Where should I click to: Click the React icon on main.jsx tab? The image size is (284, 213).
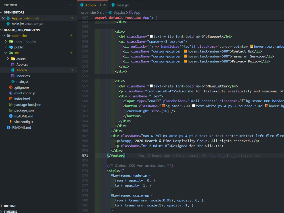pos(113,5)
